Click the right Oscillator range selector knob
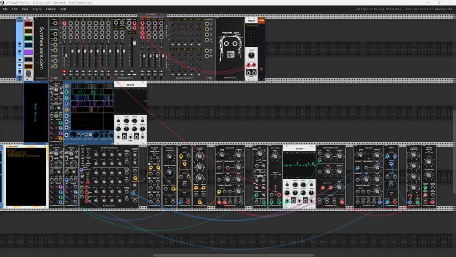Viewport: 456px width, 257px height. coord(361,156)
